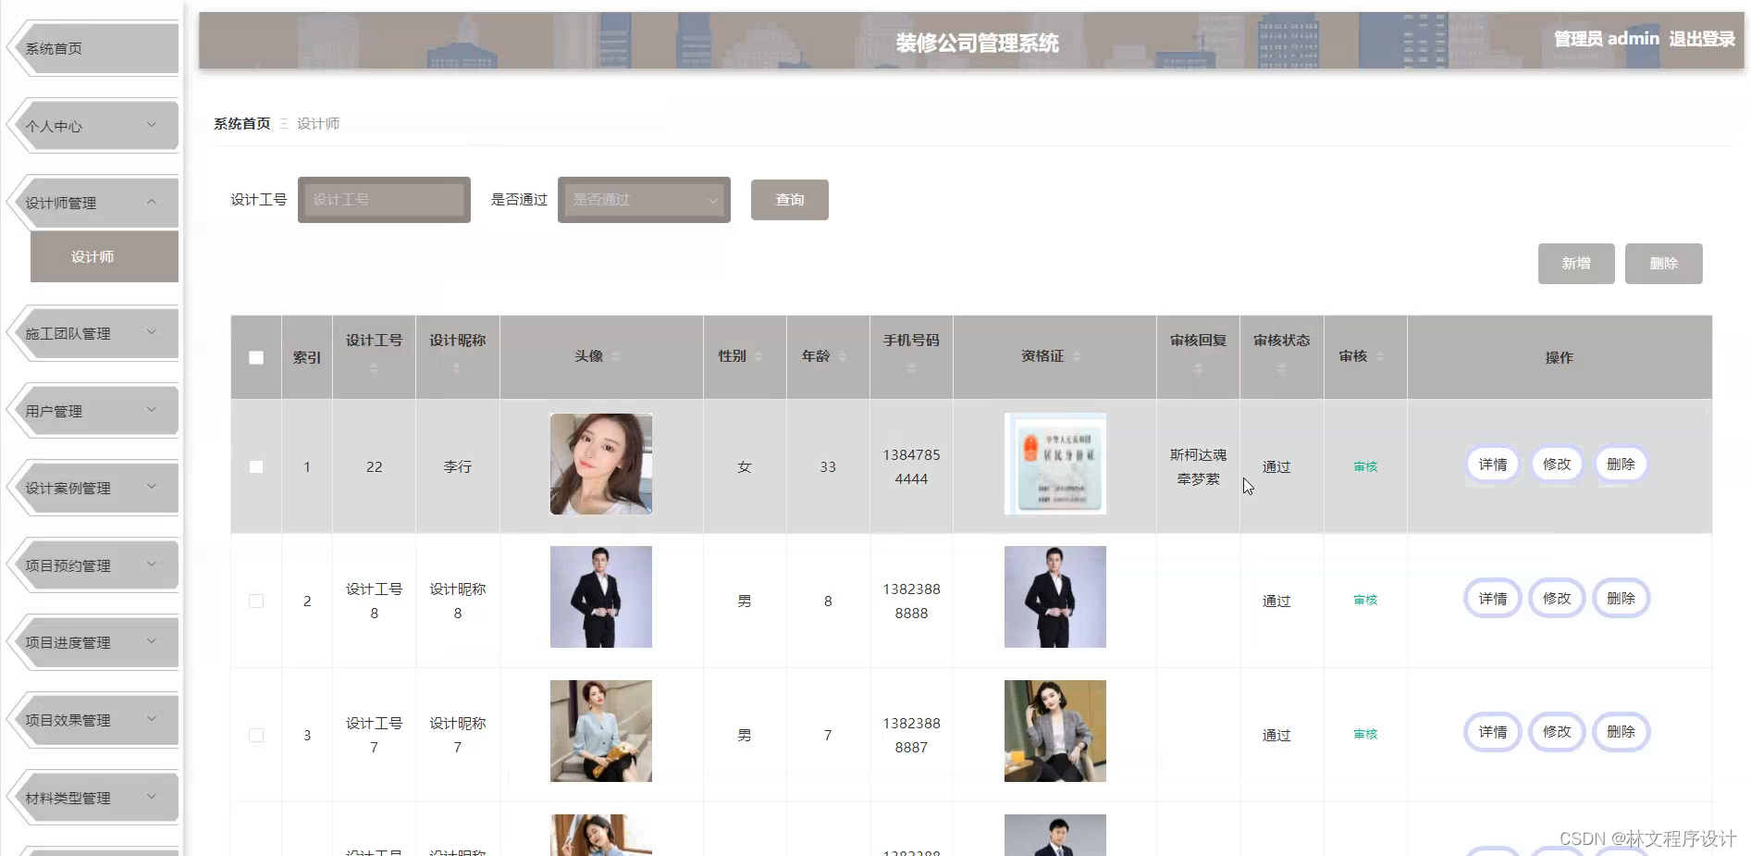Click phone number 1384785 4444 cell
Screen dimensions: 1751x856
(x=911, y=466)
